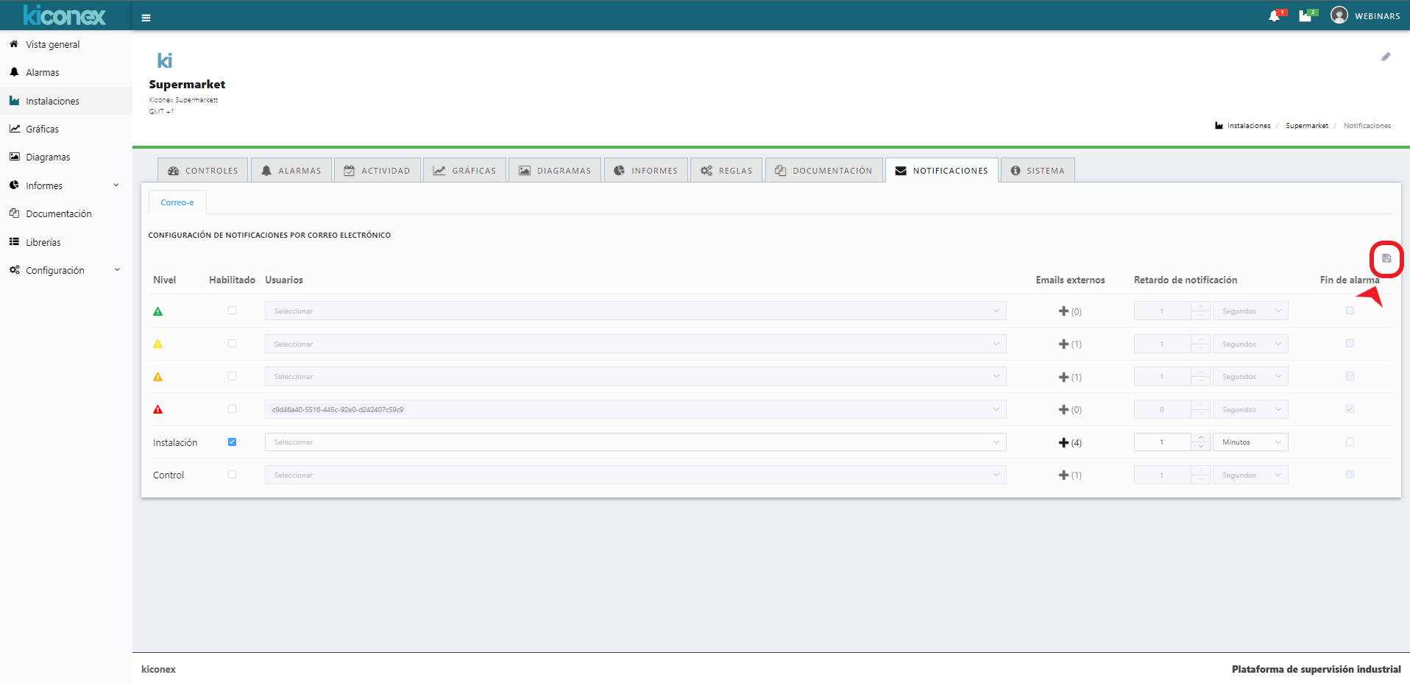This screenshot has height=683, width=1410.
Task: Uncheck the Instalación Habilitado checkbox
Action: tap(232, 442)
